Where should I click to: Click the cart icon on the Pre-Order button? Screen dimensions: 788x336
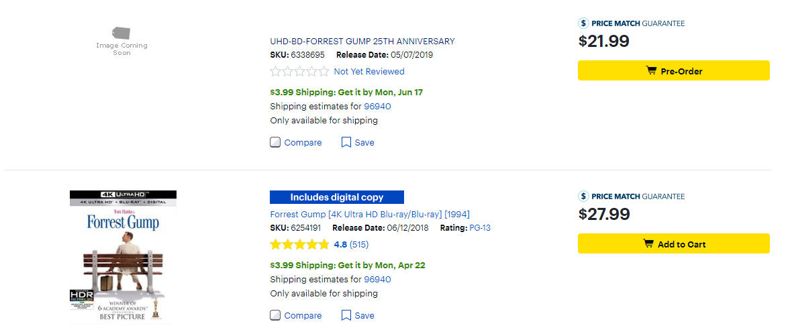click(x=651, y=70)
